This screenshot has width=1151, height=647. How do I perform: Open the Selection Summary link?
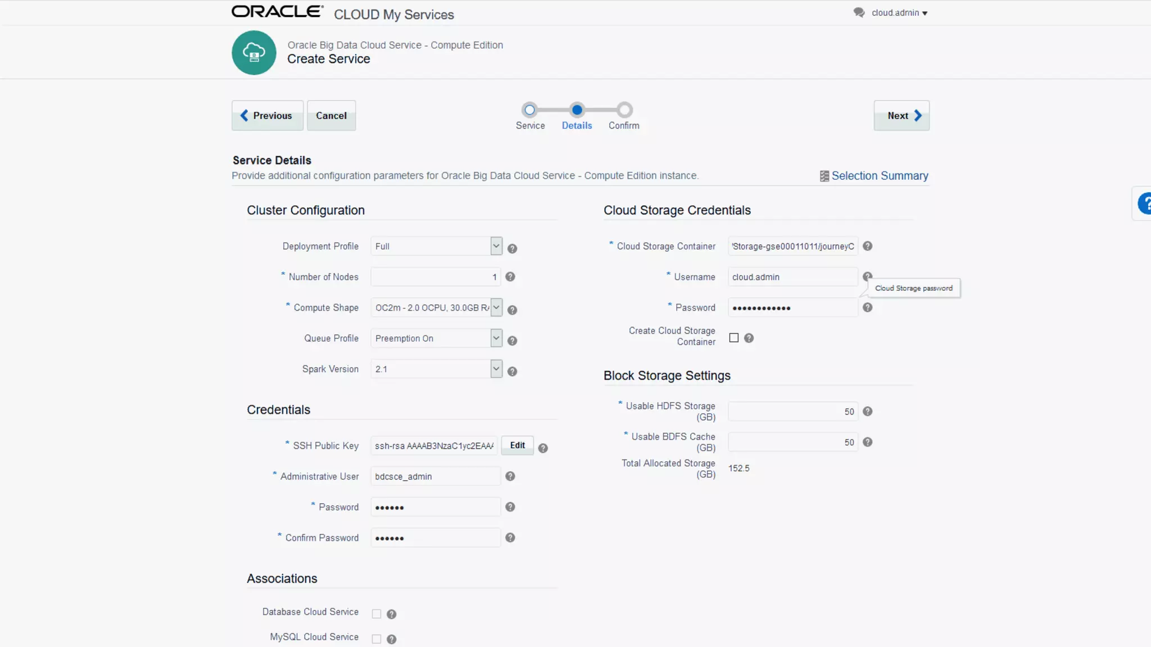click(879, 176)
